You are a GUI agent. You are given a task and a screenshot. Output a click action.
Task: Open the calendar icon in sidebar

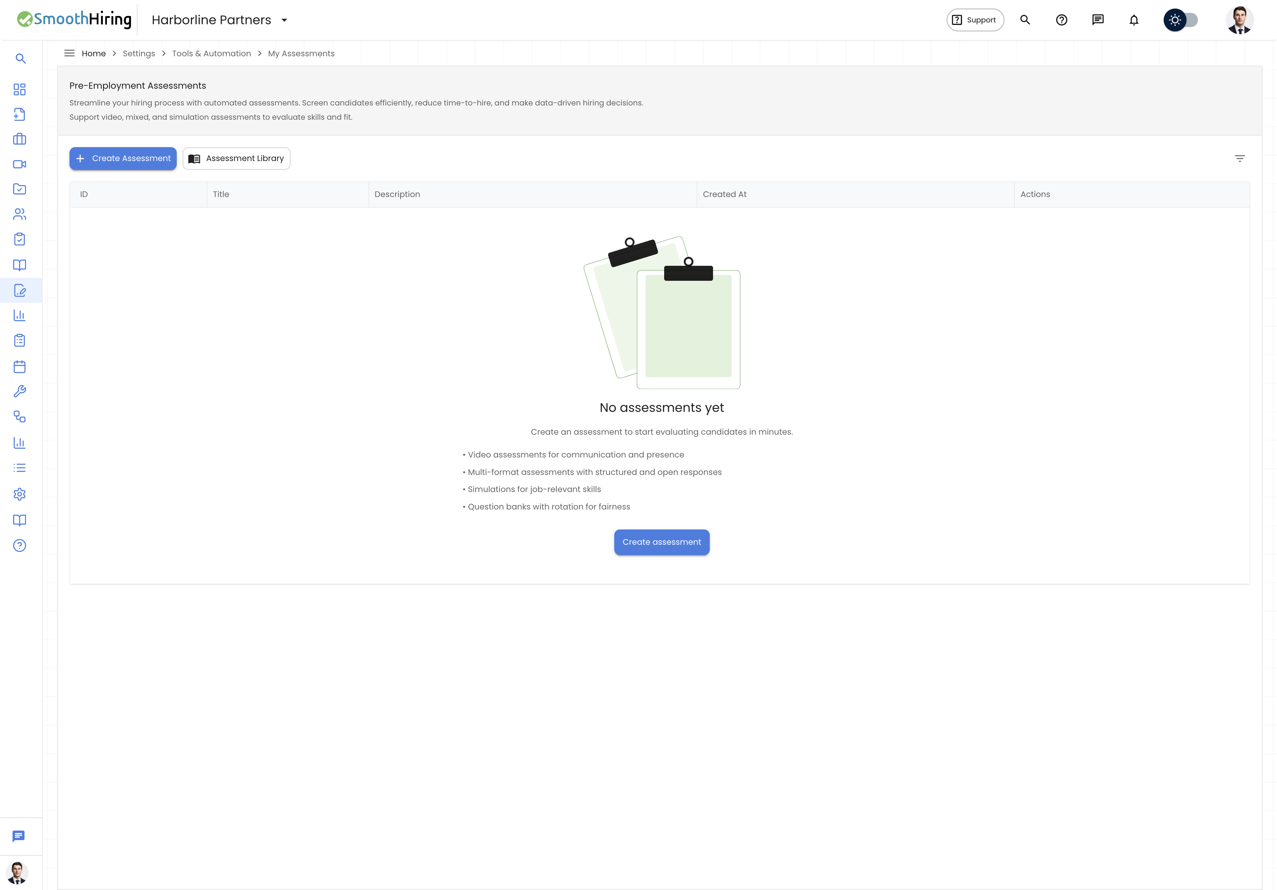tap(20, 367)
